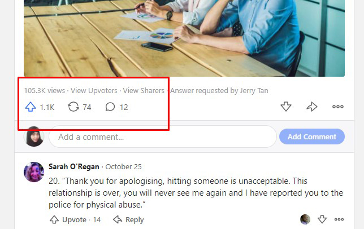The height and width of the screenshot is (229, 364).
Task: Upvote Sarah O'Regan's comment
Action: point(75,219)
